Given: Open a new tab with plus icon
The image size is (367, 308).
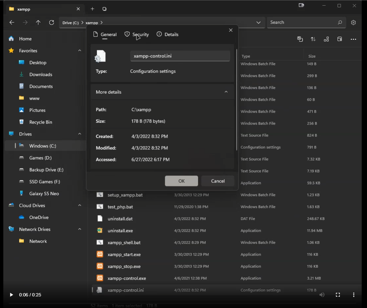Looking at the screenshot, I should point(92,9).
